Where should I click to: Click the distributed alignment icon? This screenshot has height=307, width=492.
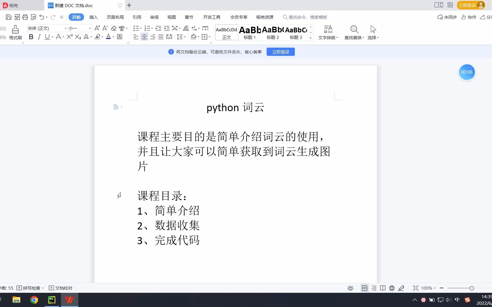[x=169, y=37]
